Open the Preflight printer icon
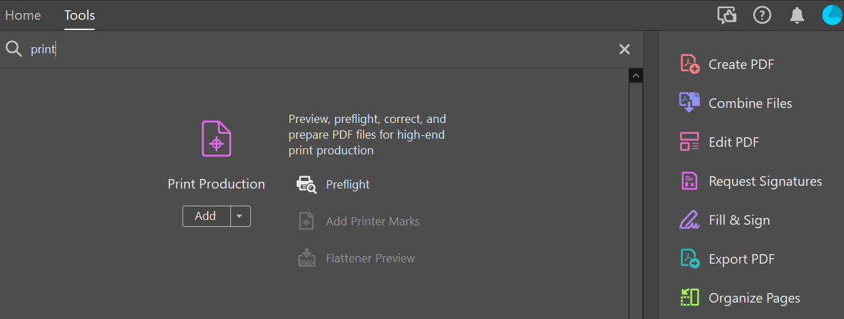The image size is (844, 319). pyautogui.click(x=306, y=184)
